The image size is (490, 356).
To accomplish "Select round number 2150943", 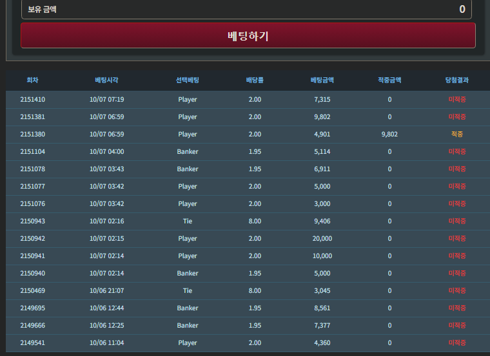I will (x=32, y=221).
